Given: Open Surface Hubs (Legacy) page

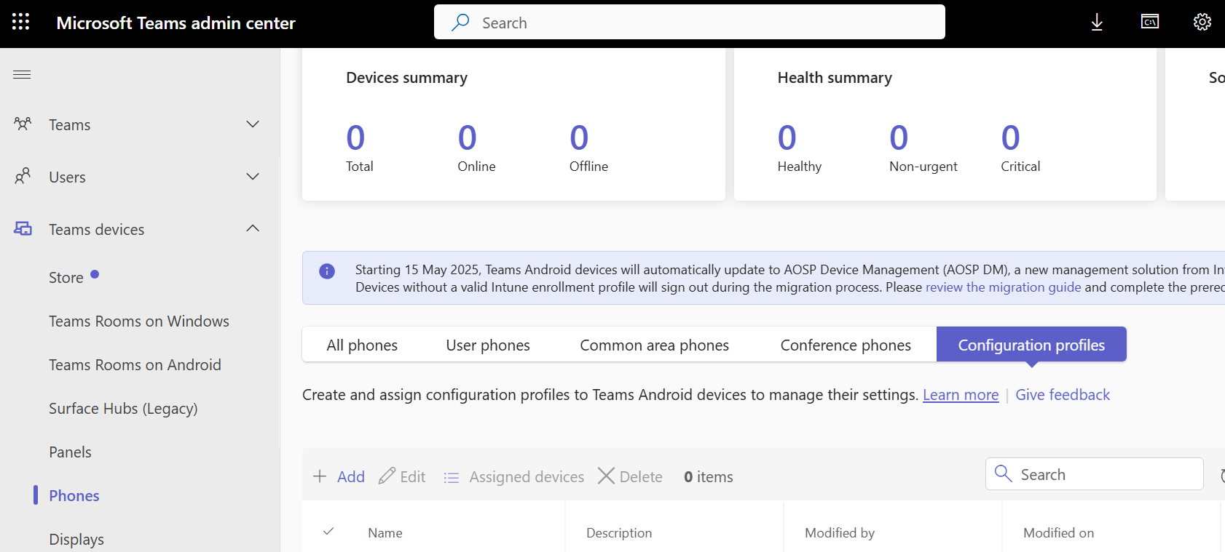Looking at the screenshot, I should pos(123,408).
